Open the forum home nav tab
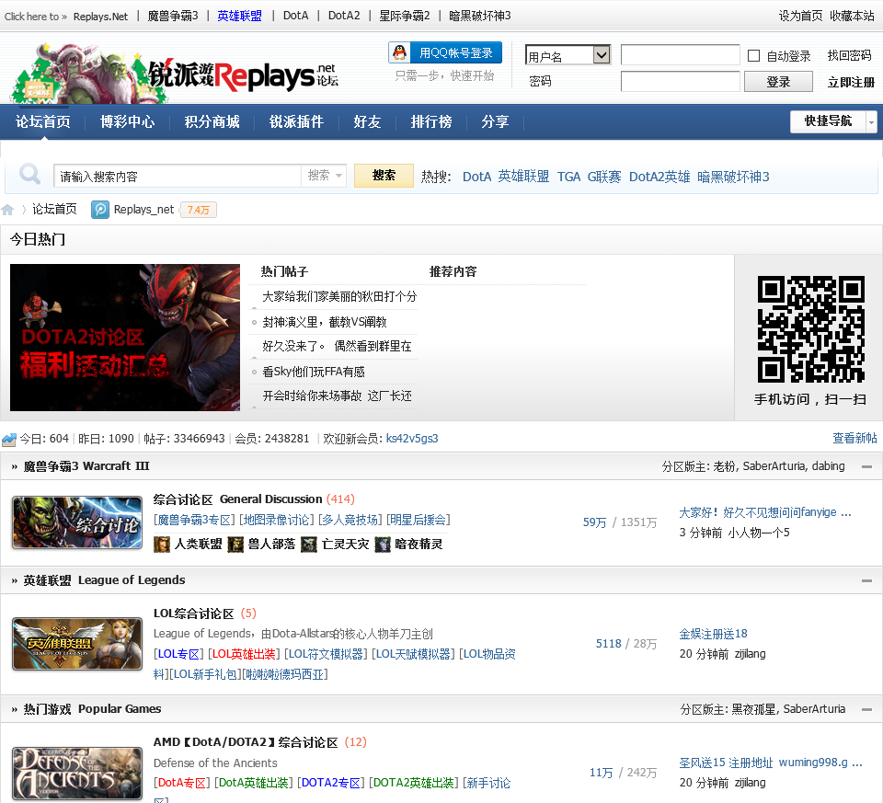This screenshot has height=803, width=883. [x=43, y=121]
